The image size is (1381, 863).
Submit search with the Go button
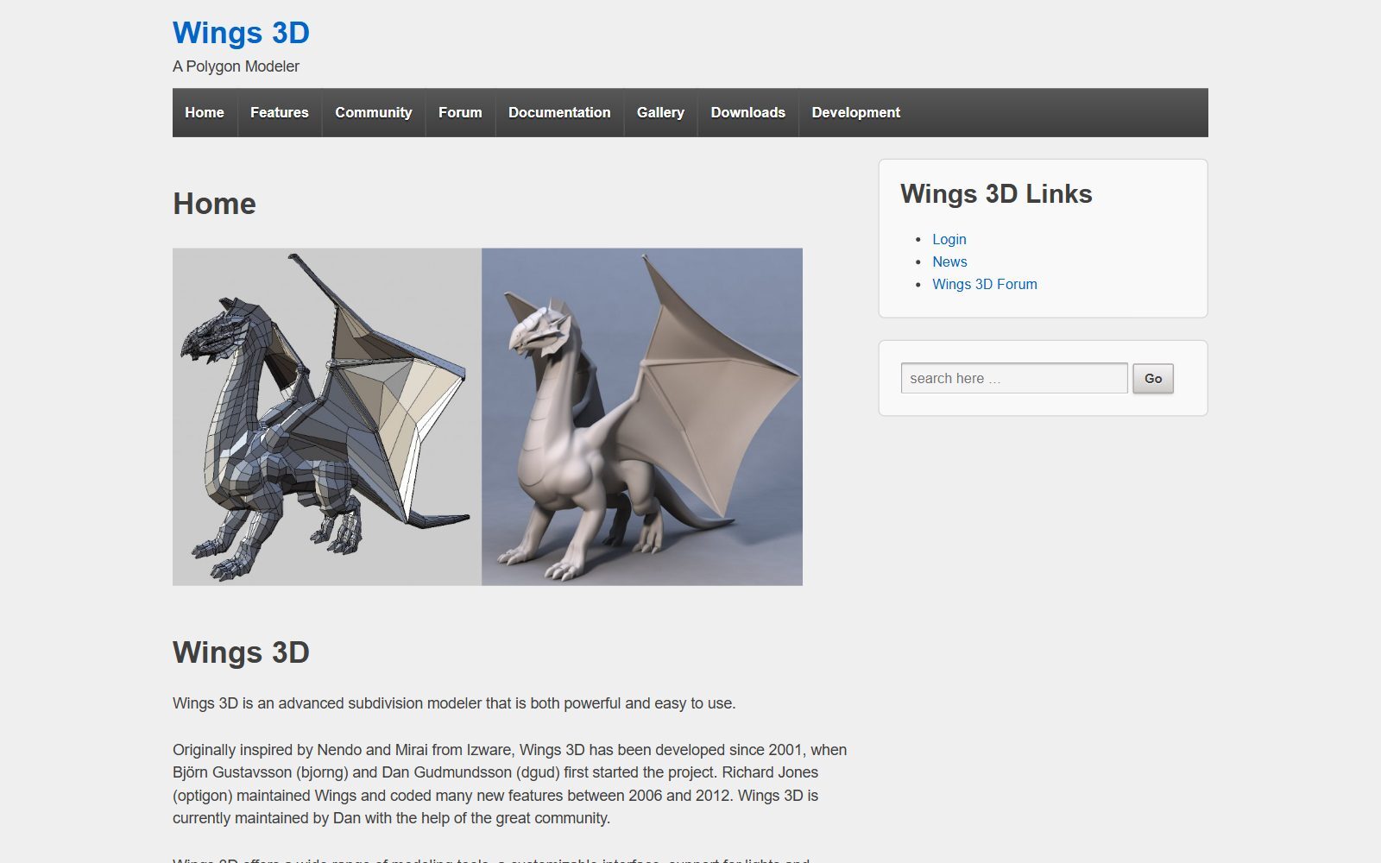point(1153,378)
